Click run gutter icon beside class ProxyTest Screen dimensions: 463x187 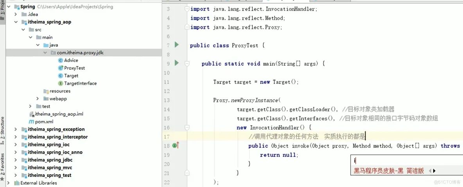pyautogui.click(x=177, y=45)
